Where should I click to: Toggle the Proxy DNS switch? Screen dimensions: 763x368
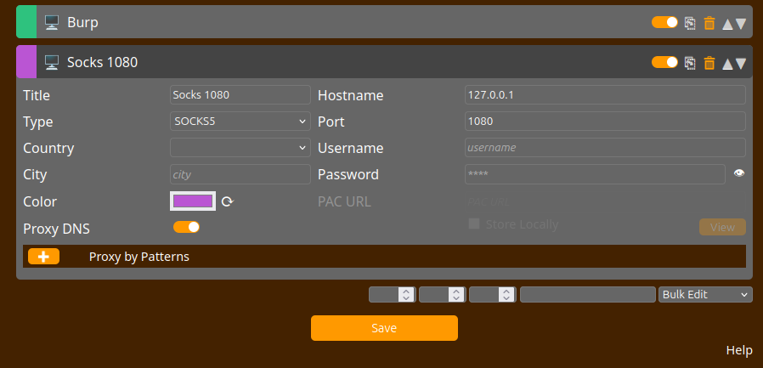[186, 227]
